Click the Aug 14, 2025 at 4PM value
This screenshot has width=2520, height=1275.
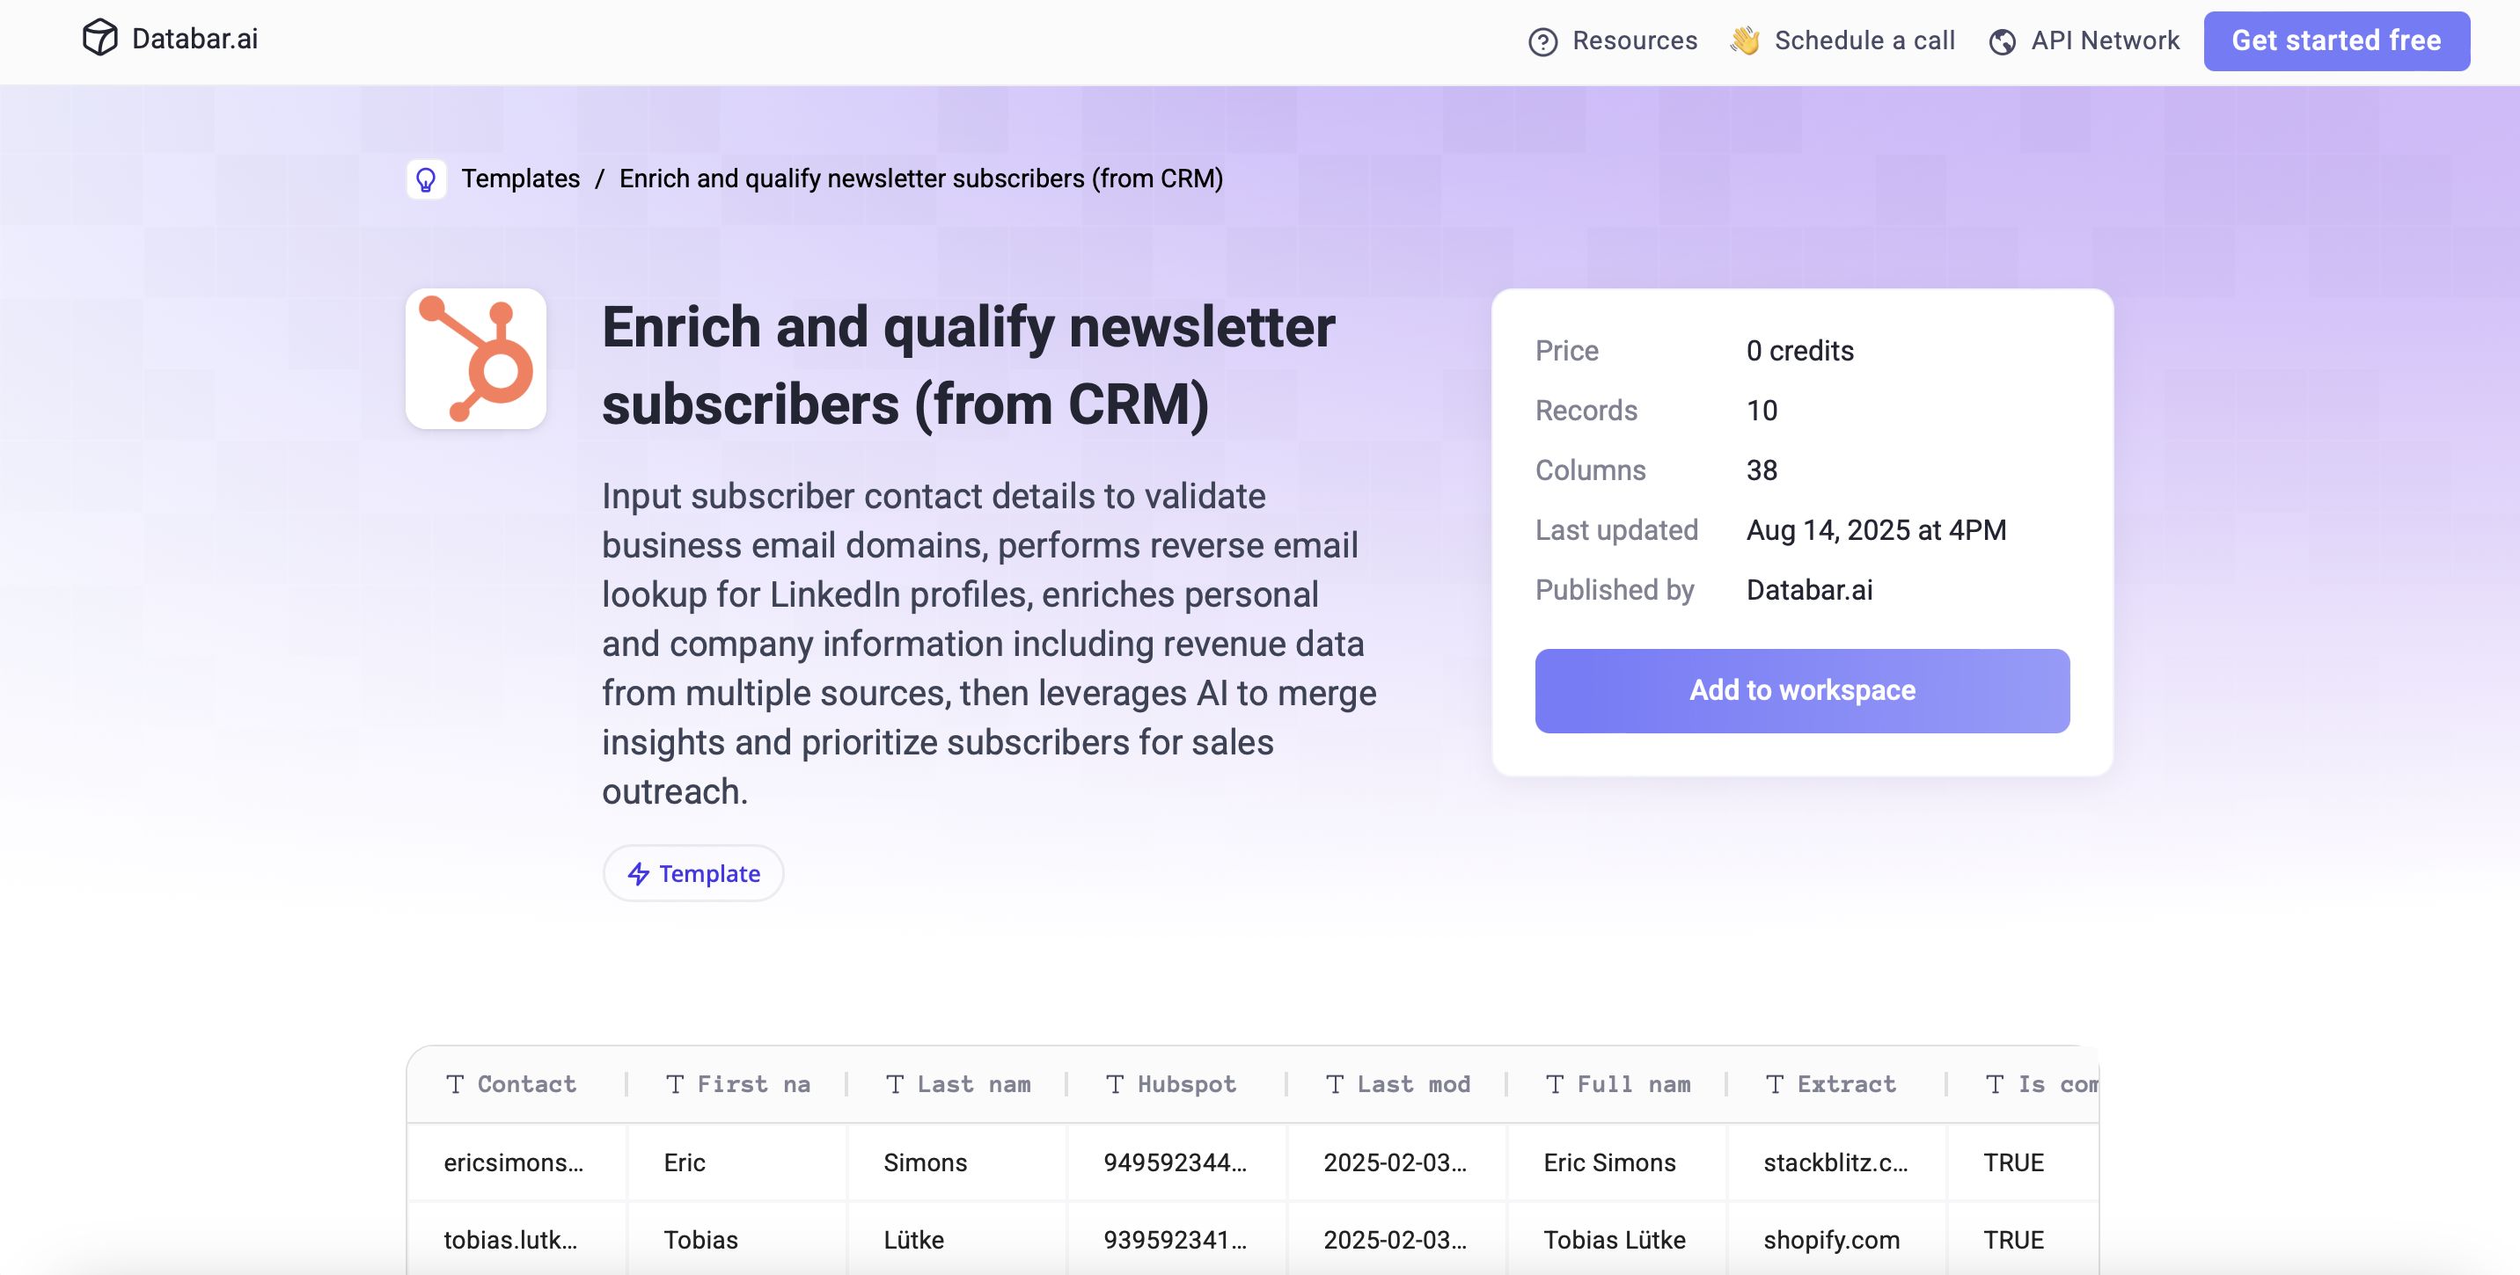(1876, 530)
